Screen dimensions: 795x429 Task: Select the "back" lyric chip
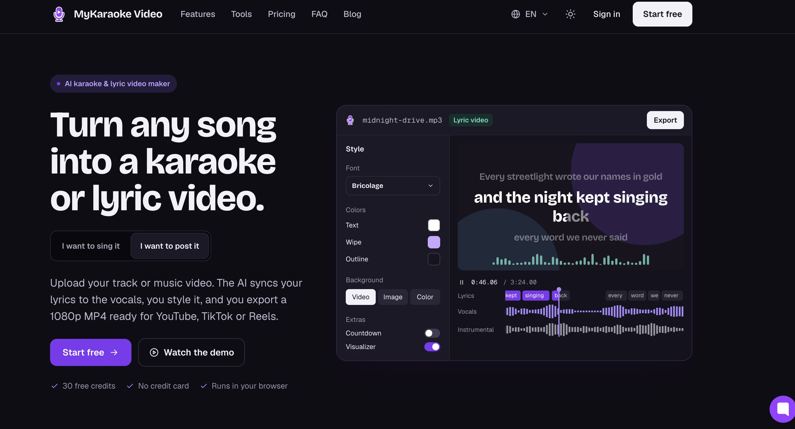point(560,295)
